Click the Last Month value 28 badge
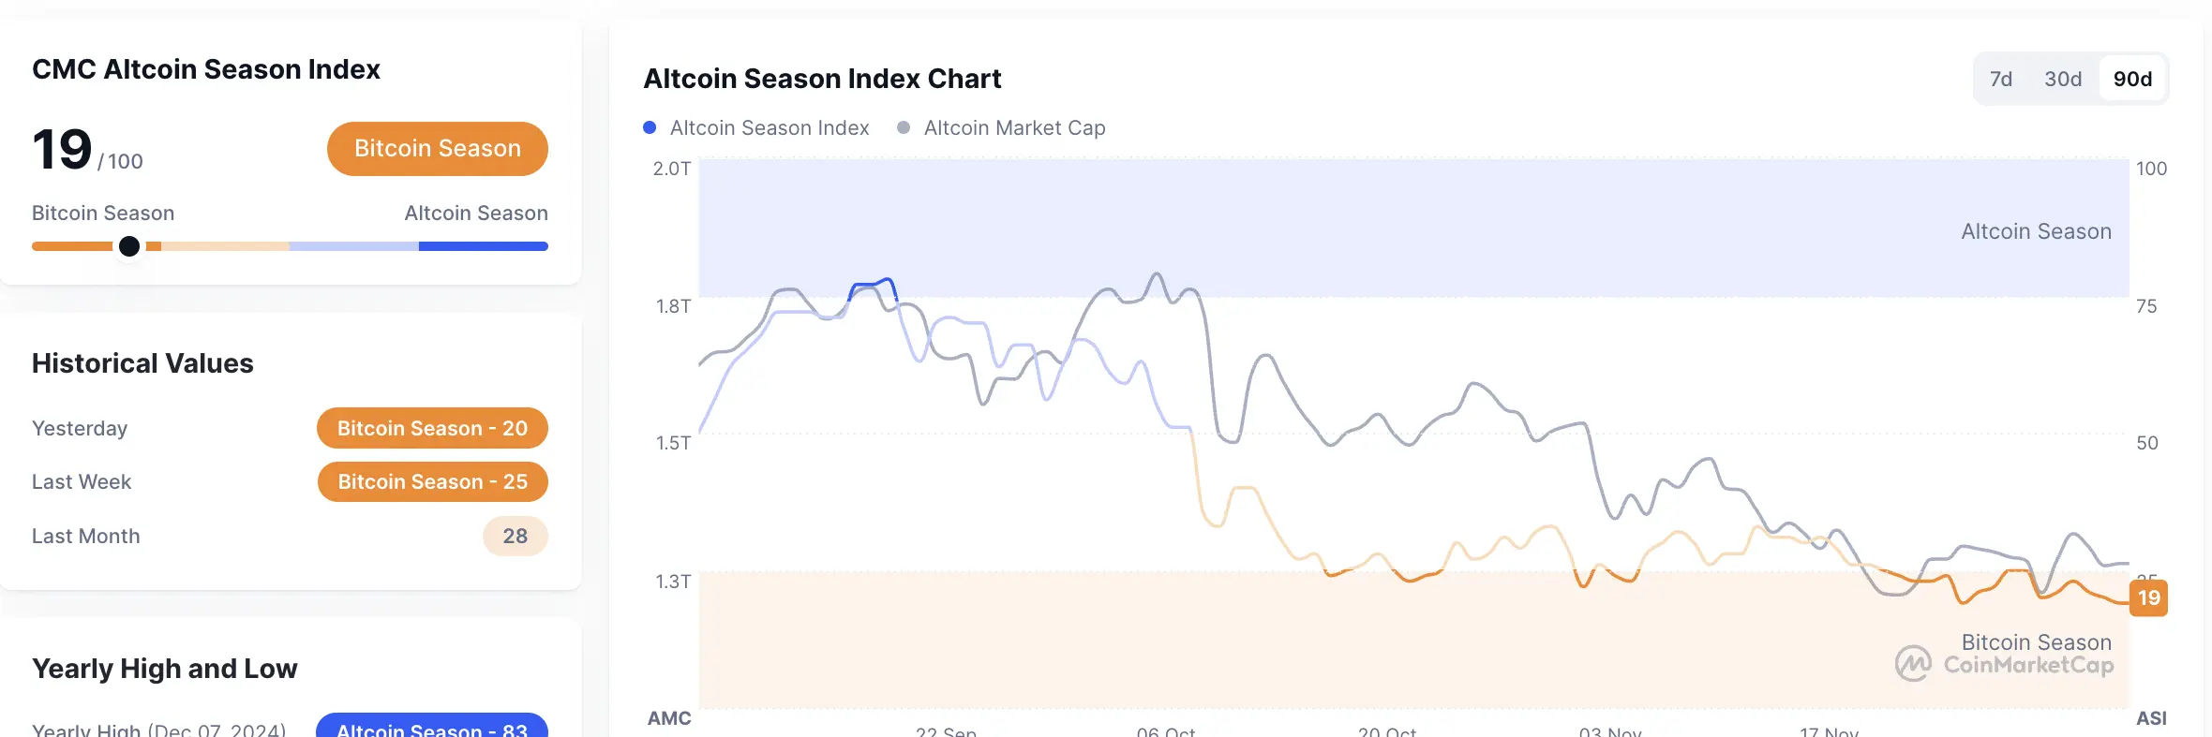Image resolution: width=2212 pixels, height=737 pixels. point(515,536)
